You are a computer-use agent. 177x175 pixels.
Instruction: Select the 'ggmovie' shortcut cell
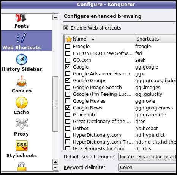(145, 101)
